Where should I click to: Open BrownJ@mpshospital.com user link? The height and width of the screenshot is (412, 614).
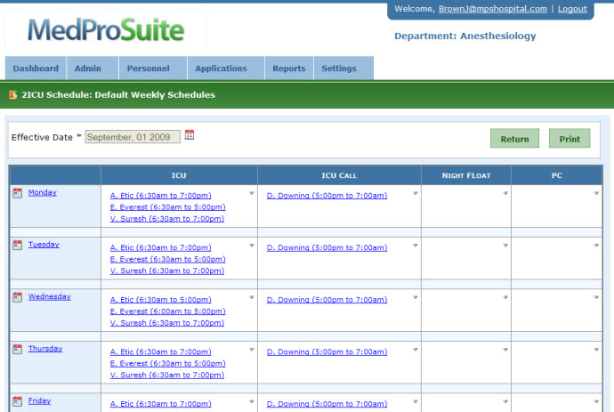(x=493, y=9)
